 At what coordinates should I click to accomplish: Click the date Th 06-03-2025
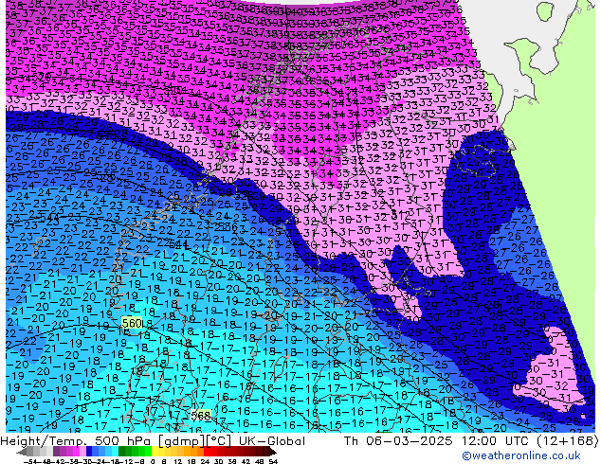click(398, 441)
